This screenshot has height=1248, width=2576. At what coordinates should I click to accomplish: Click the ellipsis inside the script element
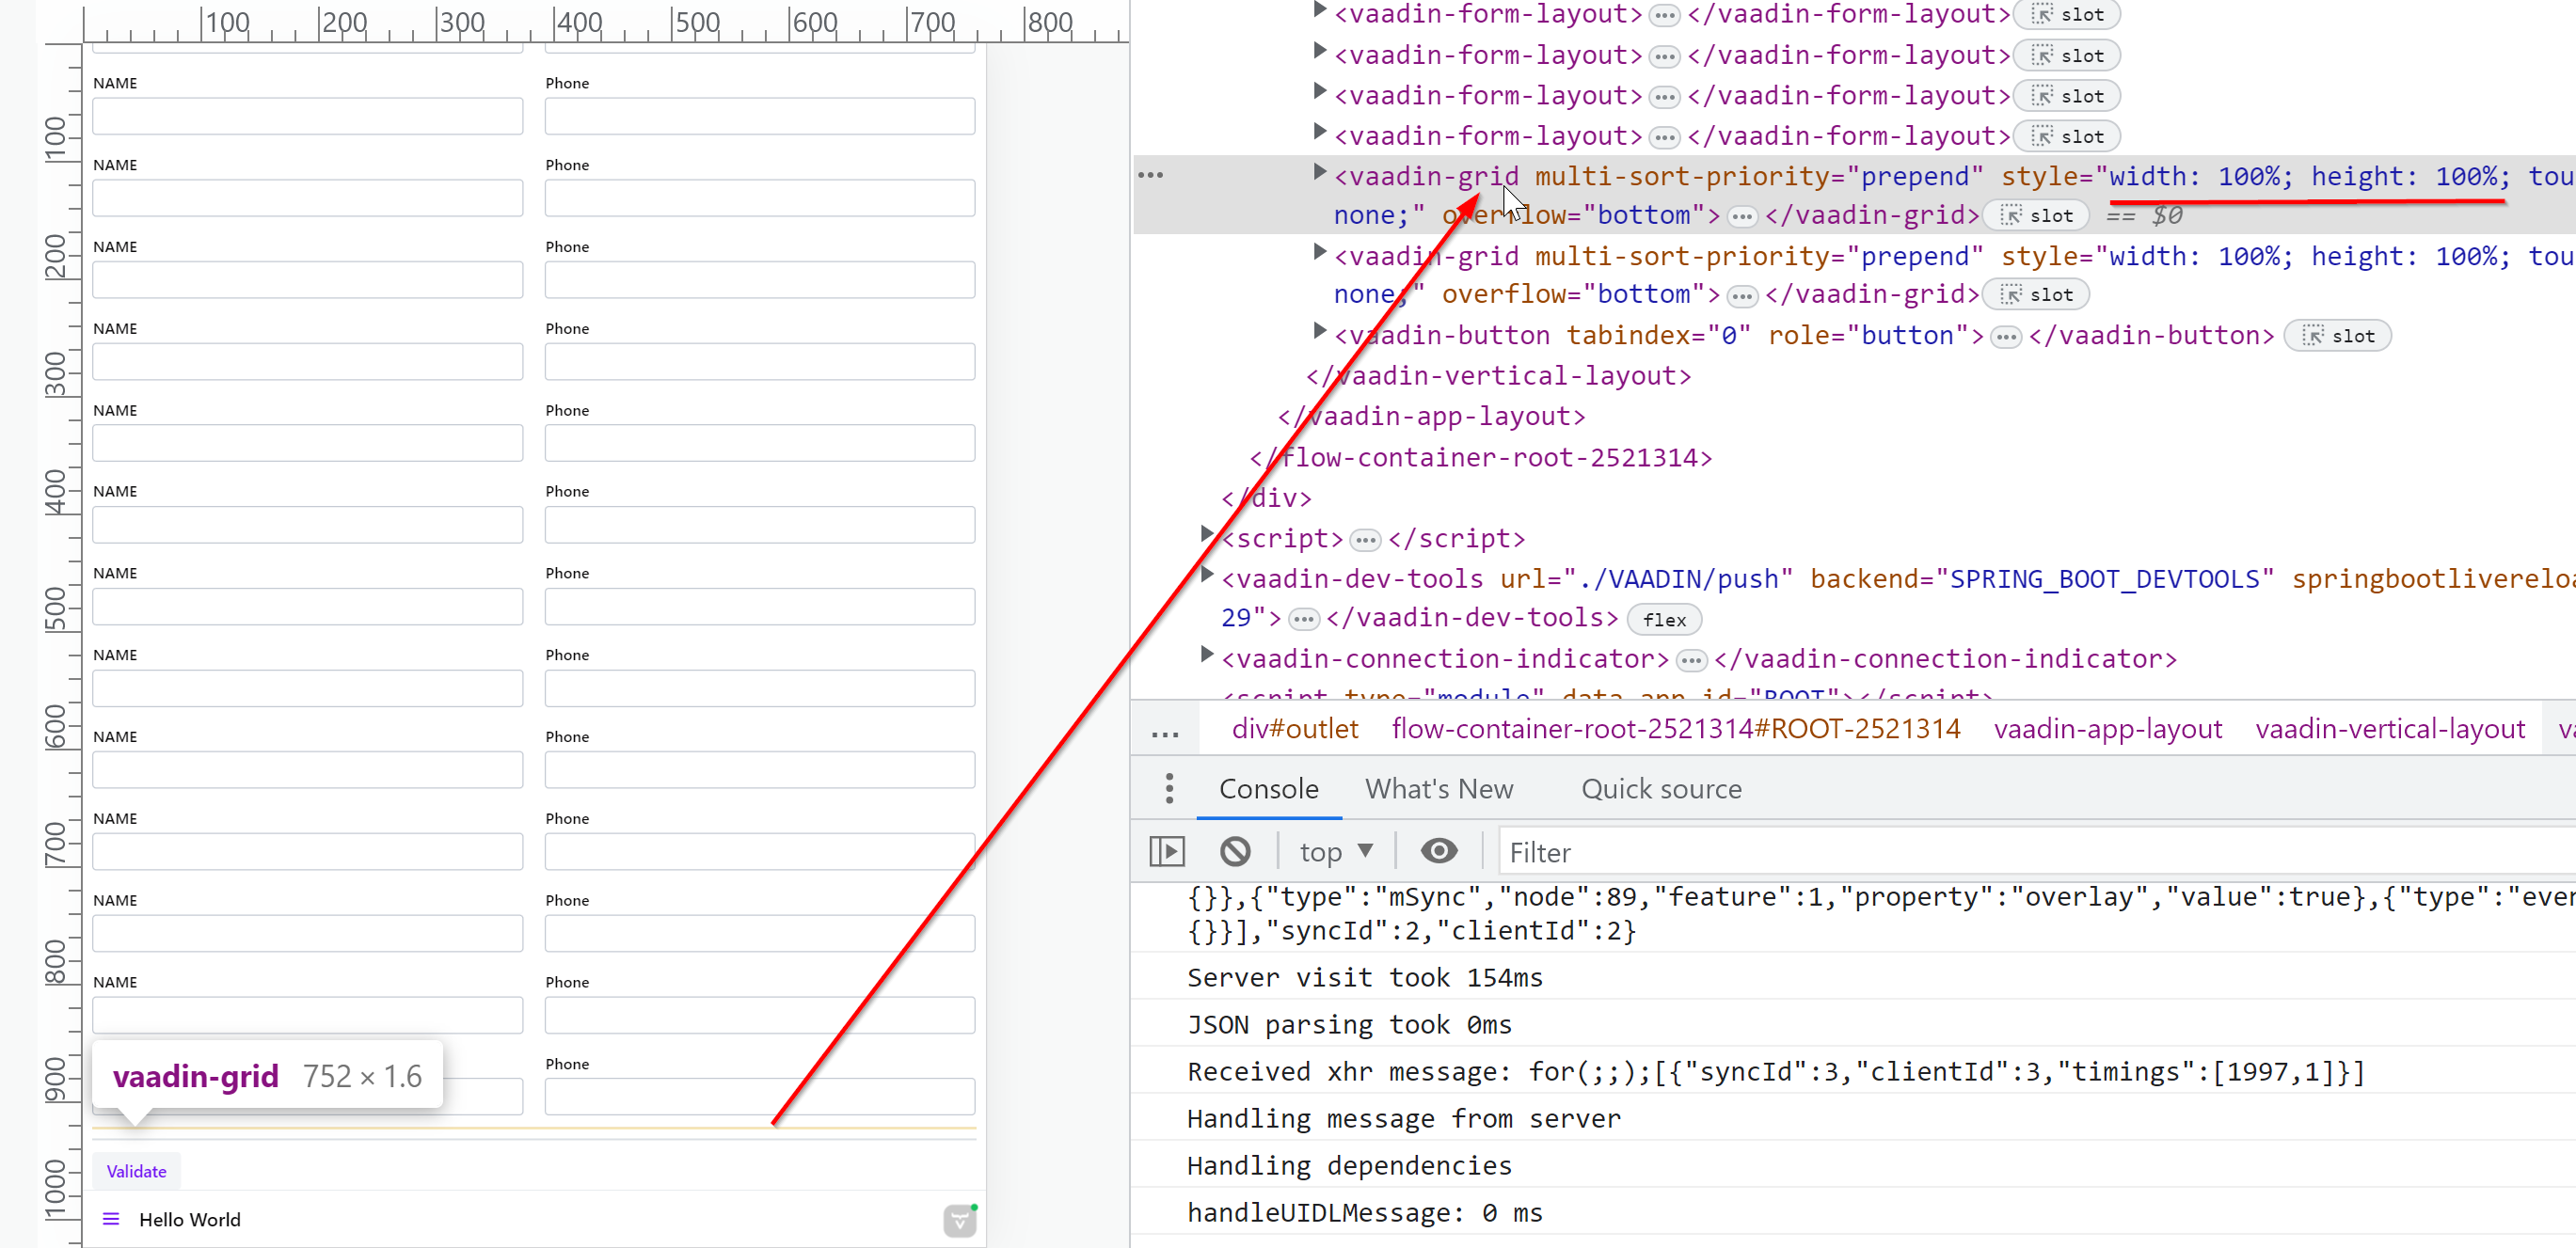click(x=1365, y=541)
